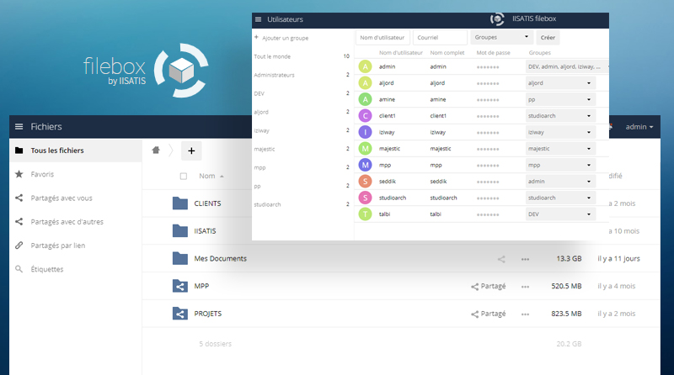Click the home breadcrumb icon

(155, 151)
